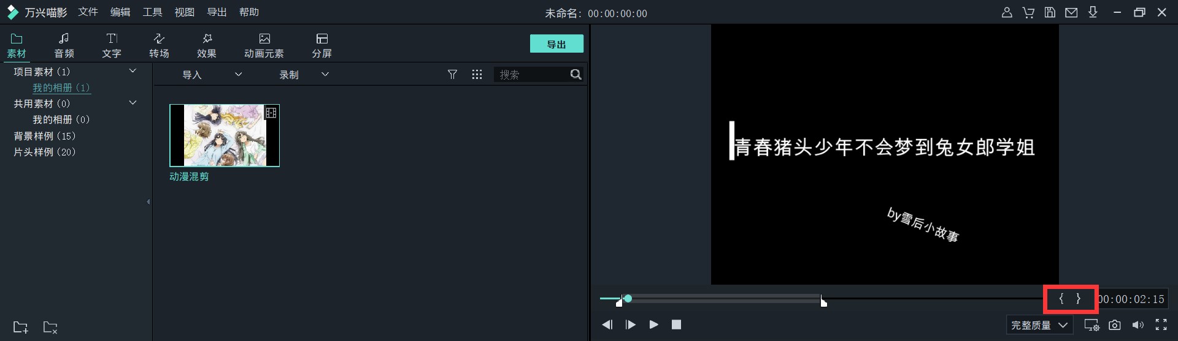Viewport: 1178px width, 341px height.
Task: Click the preview timecode 00:00:02:15
Action: [1131, 299]
